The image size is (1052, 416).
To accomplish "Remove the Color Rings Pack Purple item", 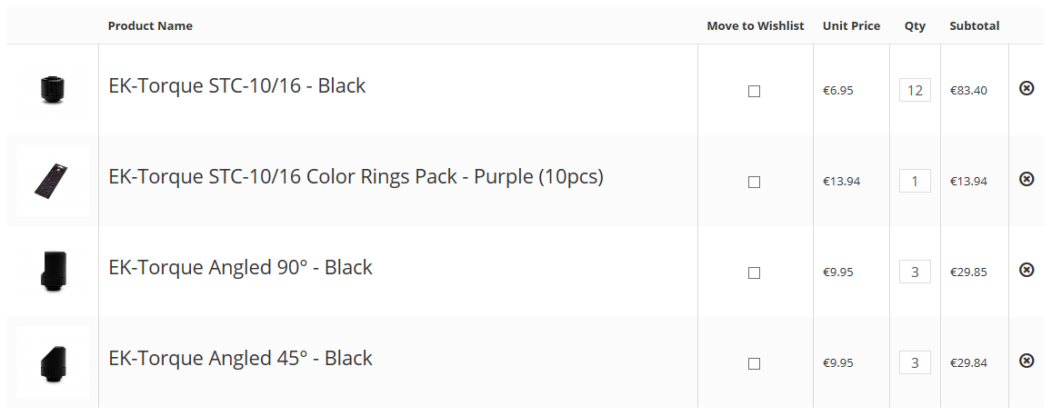I will click(x=1027, y=179).
